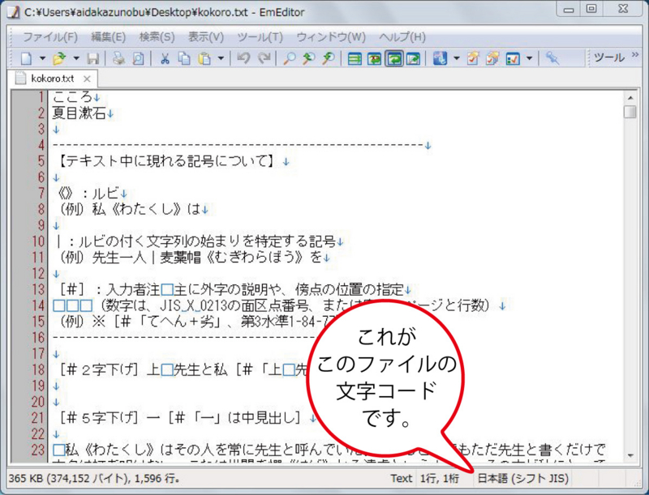The width and height of the screenshot is (649, 495).
Task: Open print preview
Action: click(x=137, y=58)
